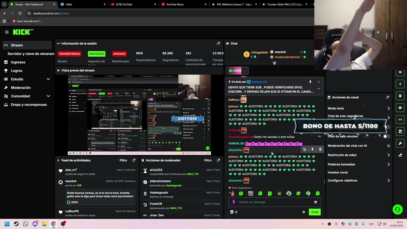
Task: Reload the page with the browser refresh icon
Action: [x=20, y=13]
